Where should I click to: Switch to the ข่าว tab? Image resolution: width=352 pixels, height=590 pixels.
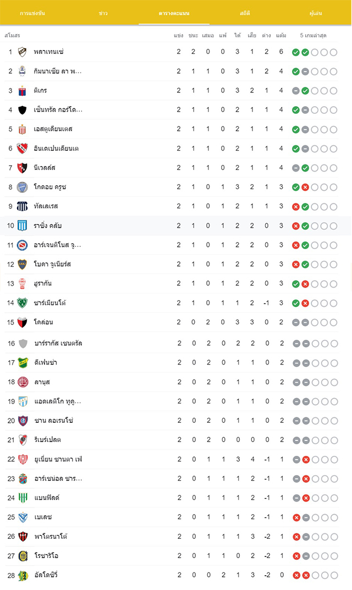[x=103, y=13]
